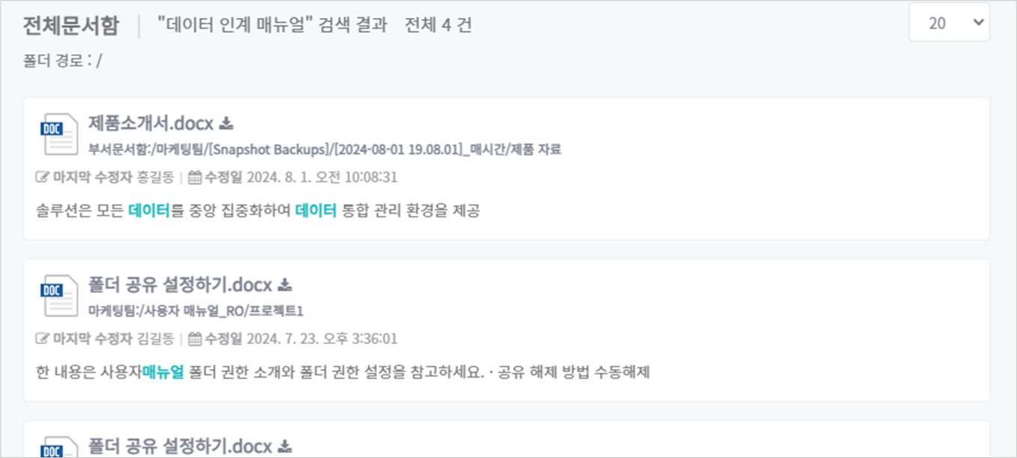Go to the Snapshot Backups path under 제품소개서.docx

pyautogui.click(x=325, y=149)
